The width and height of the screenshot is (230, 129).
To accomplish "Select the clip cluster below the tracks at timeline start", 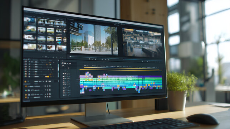I will click(82, 91).
